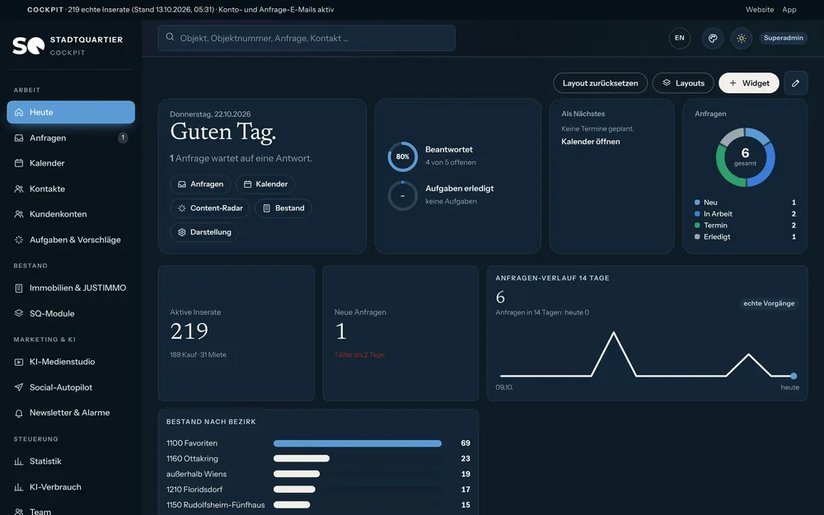Image resolution: width=824 pixels, height=515 pixels.
Task: Click the 1100 Favoriten bar
Action: (358, 443)
